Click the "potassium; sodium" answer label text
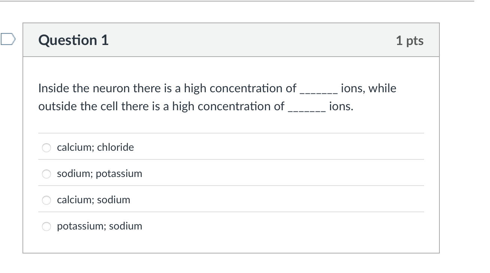 (x=99, y=226)
